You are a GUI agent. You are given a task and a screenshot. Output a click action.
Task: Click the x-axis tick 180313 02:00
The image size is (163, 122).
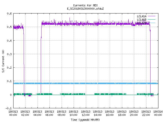(x=25, y=113)
